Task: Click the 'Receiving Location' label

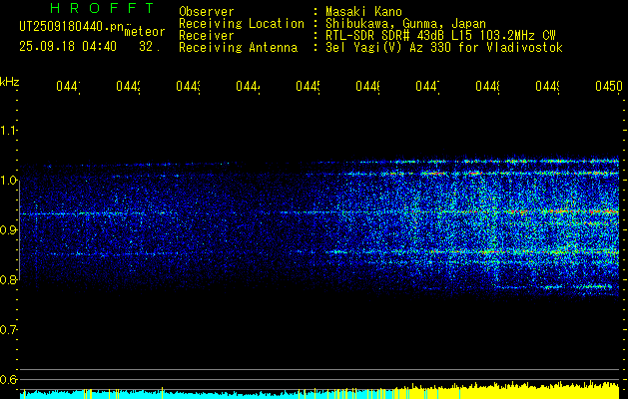Action: 242,24
